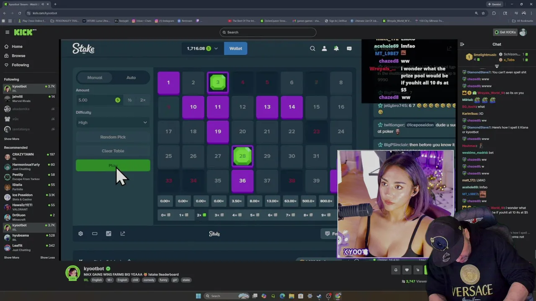The height and width of the screenshot is (301, 536).
Task: Click Show More under Recommended
Action: click(12, 258)
